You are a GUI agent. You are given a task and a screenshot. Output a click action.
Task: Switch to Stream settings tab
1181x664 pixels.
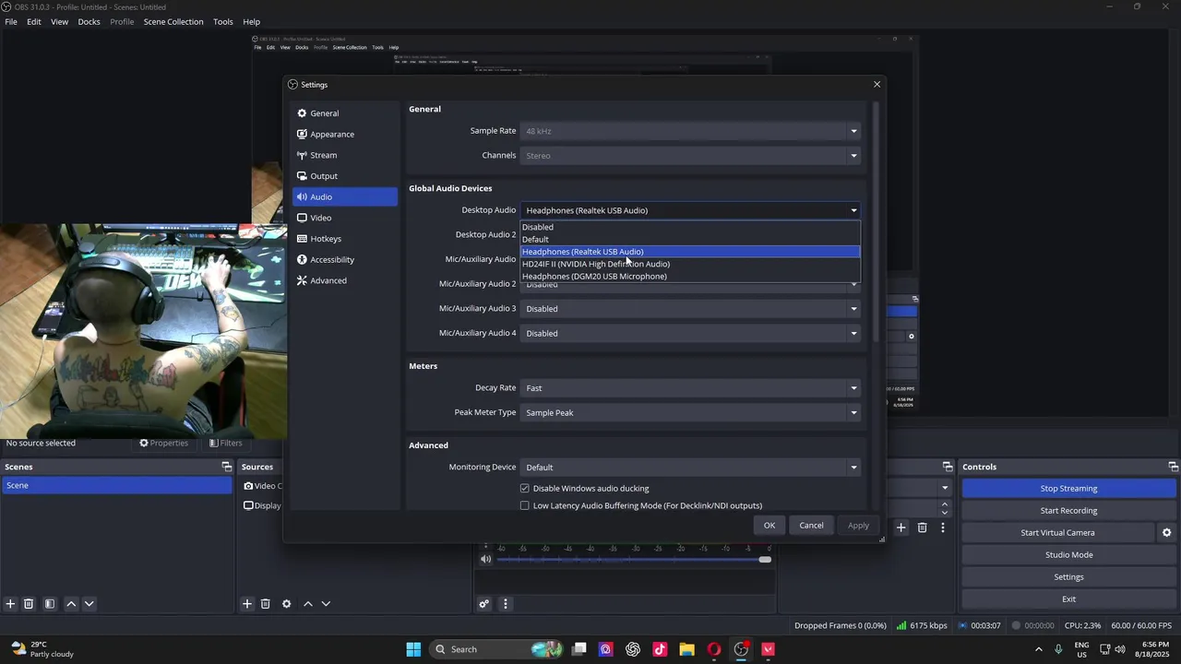(x=344, y=156)
